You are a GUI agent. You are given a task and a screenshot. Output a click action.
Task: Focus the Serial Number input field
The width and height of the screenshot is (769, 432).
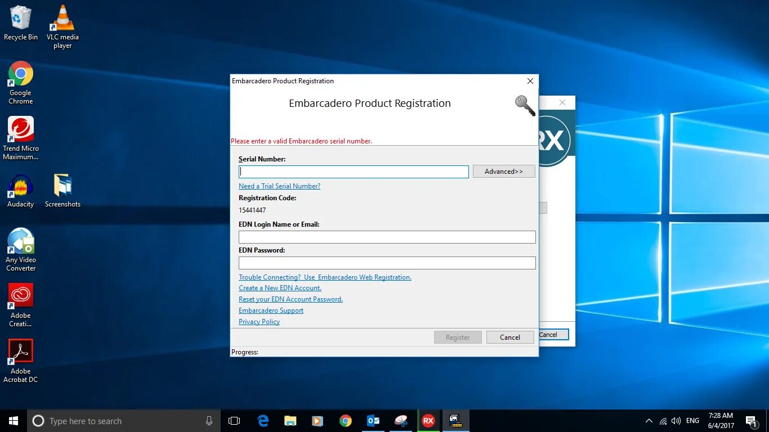[354, 172]
